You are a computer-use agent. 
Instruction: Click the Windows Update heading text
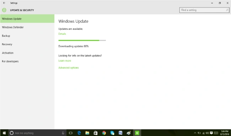click(x=73, y=21)
